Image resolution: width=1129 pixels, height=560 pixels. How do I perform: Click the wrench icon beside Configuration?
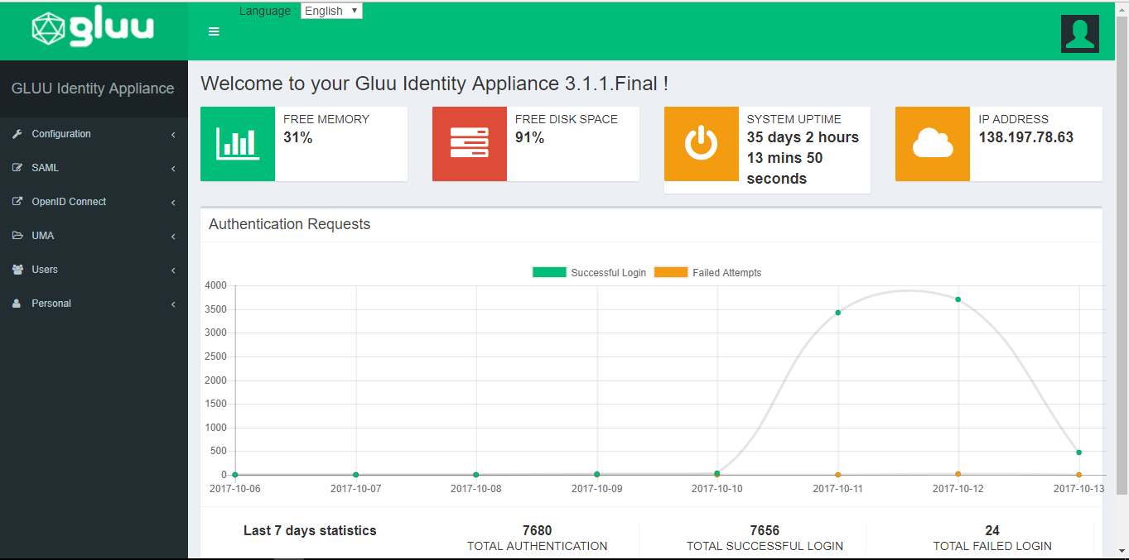pyautogui.click(x=17, y=134)
